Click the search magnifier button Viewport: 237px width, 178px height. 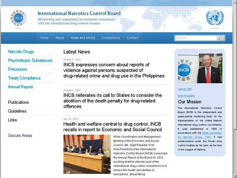[221, 38]
